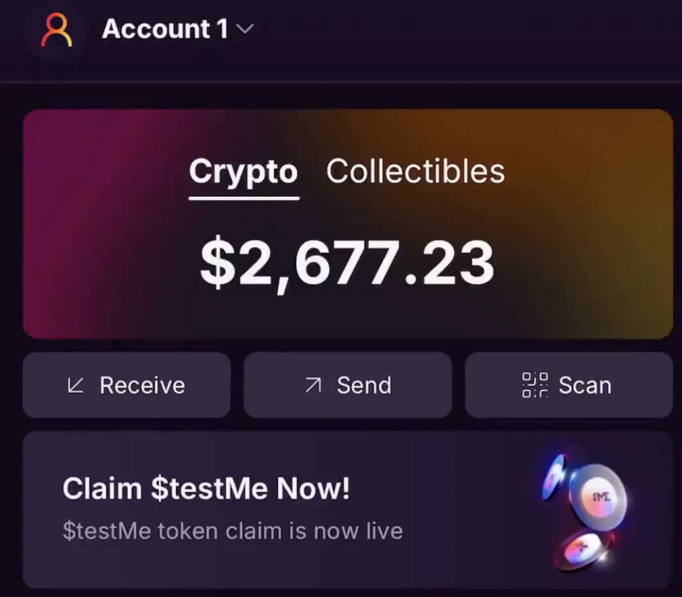Image resolution: width=682 pixels, height=597 pixels.
Task: Click the Receive down-left arrow icon
Action: [76, 386]
